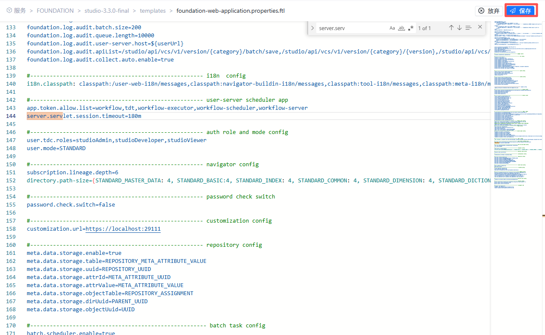Image resolution: width=545 pixels, height=335 pixels.
Task: Click the foundation-web-application.properties.ftl breadcrumb
Action: [x=230, y=11]
